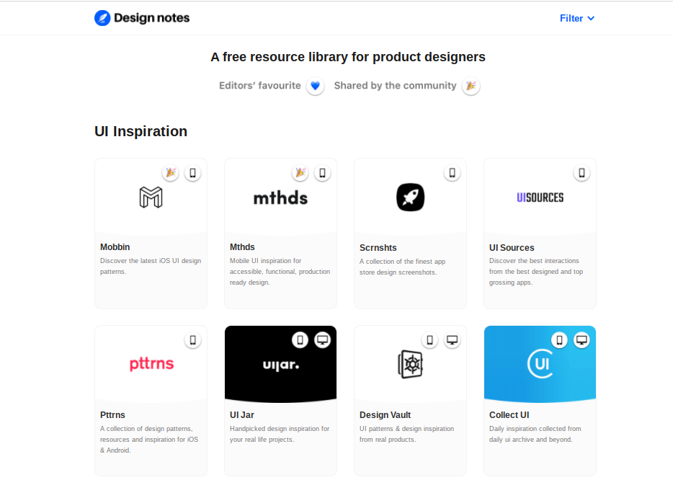This screenshot has height=480, width=673.
Task: Click UI Jar description about handpicked inspiration
Action: [280, 434]
